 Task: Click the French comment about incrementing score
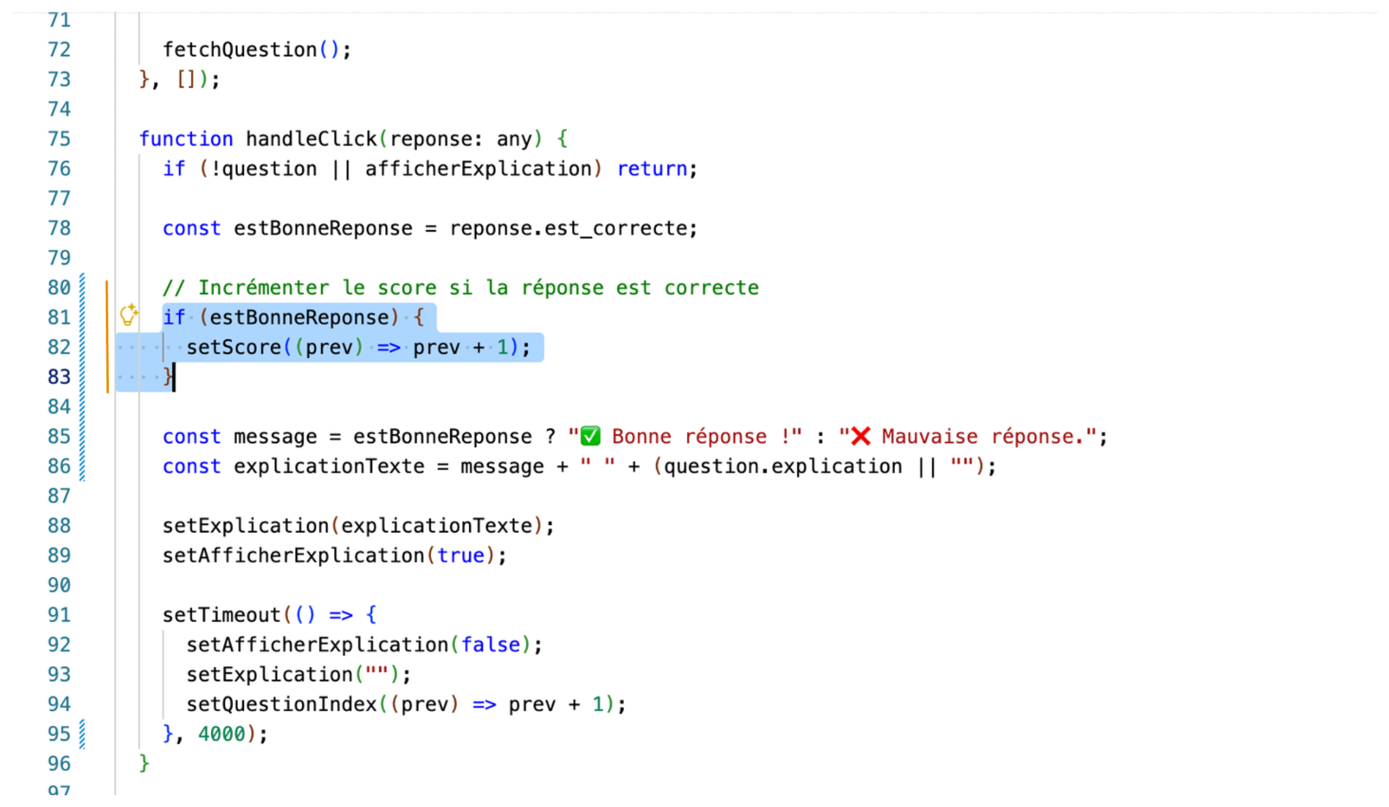pyautogui.click(x=460, y=288)
